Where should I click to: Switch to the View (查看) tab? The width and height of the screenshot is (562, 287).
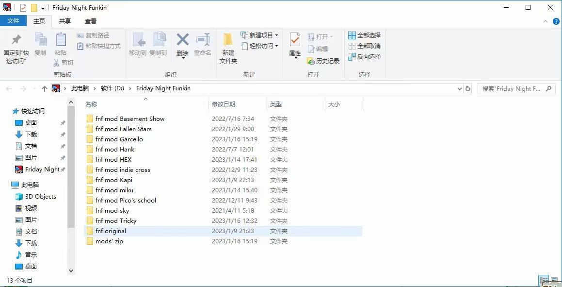pyautogui.click(x=91, y=21)
